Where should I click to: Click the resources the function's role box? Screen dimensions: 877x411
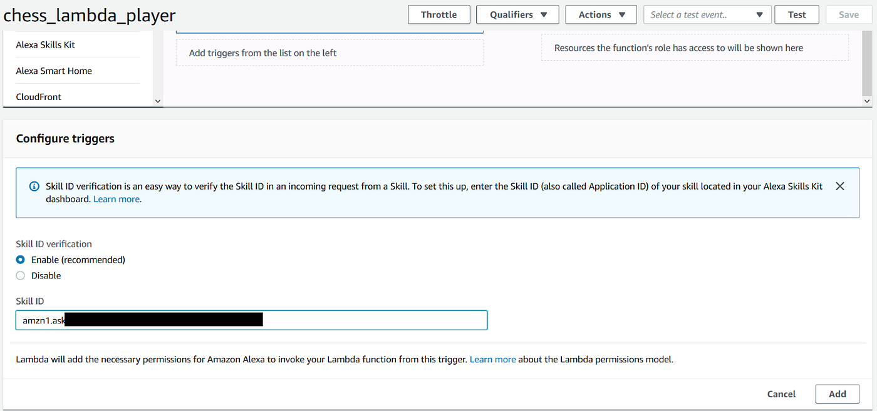point(695,48)
